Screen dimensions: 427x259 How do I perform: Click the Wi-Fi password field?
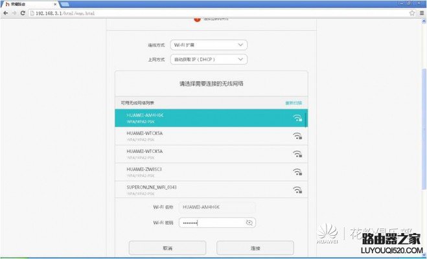point(217,223)
